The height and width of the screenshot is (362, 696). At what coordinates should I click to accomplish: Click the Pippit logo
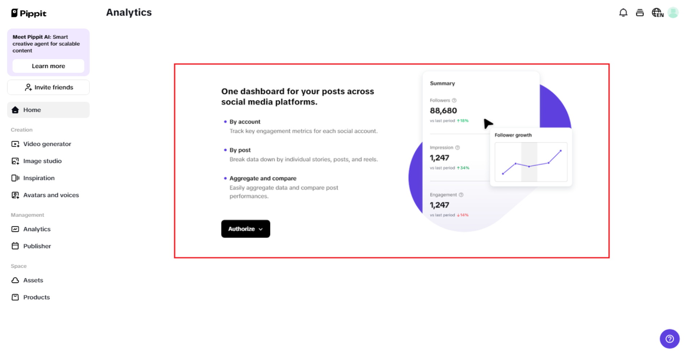tap(28, 13)
